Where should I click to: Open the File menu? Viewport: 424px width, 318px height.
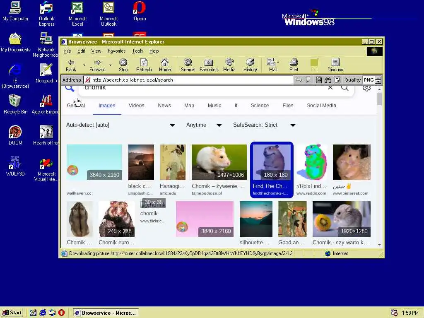[x=67, y=51]
